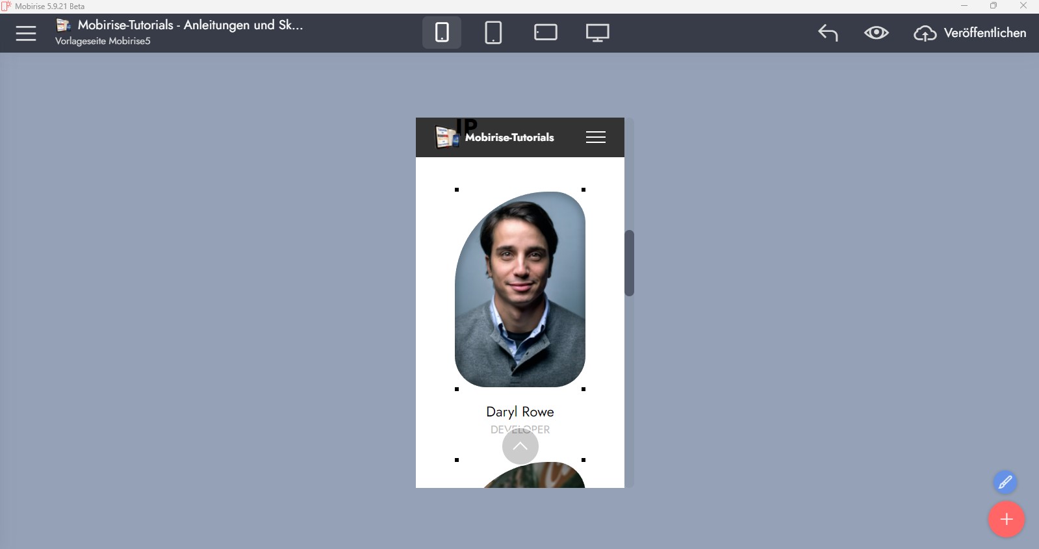Minimize the Mobirise window
The height and width of the screenshot is (549, 1039).
click(964, 6)
